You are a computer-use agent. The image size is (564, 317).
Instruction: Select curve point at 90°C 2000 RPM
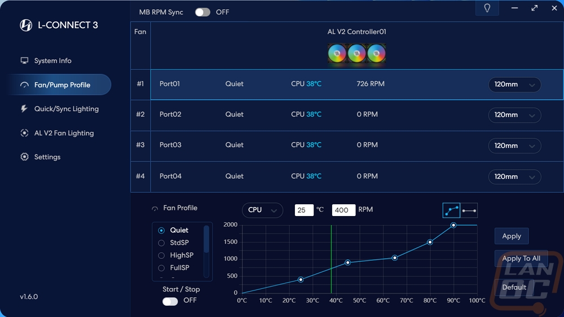453,225
